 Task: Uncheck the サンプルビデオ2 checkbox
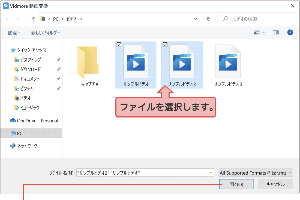coord(165,45)
